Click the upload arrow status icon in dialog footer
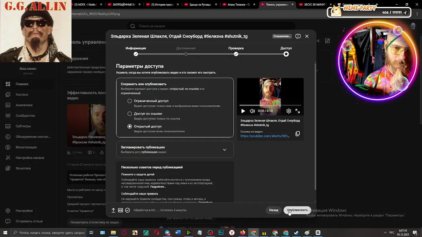Viewport: 422px width, 237px height. coord(113,210)
